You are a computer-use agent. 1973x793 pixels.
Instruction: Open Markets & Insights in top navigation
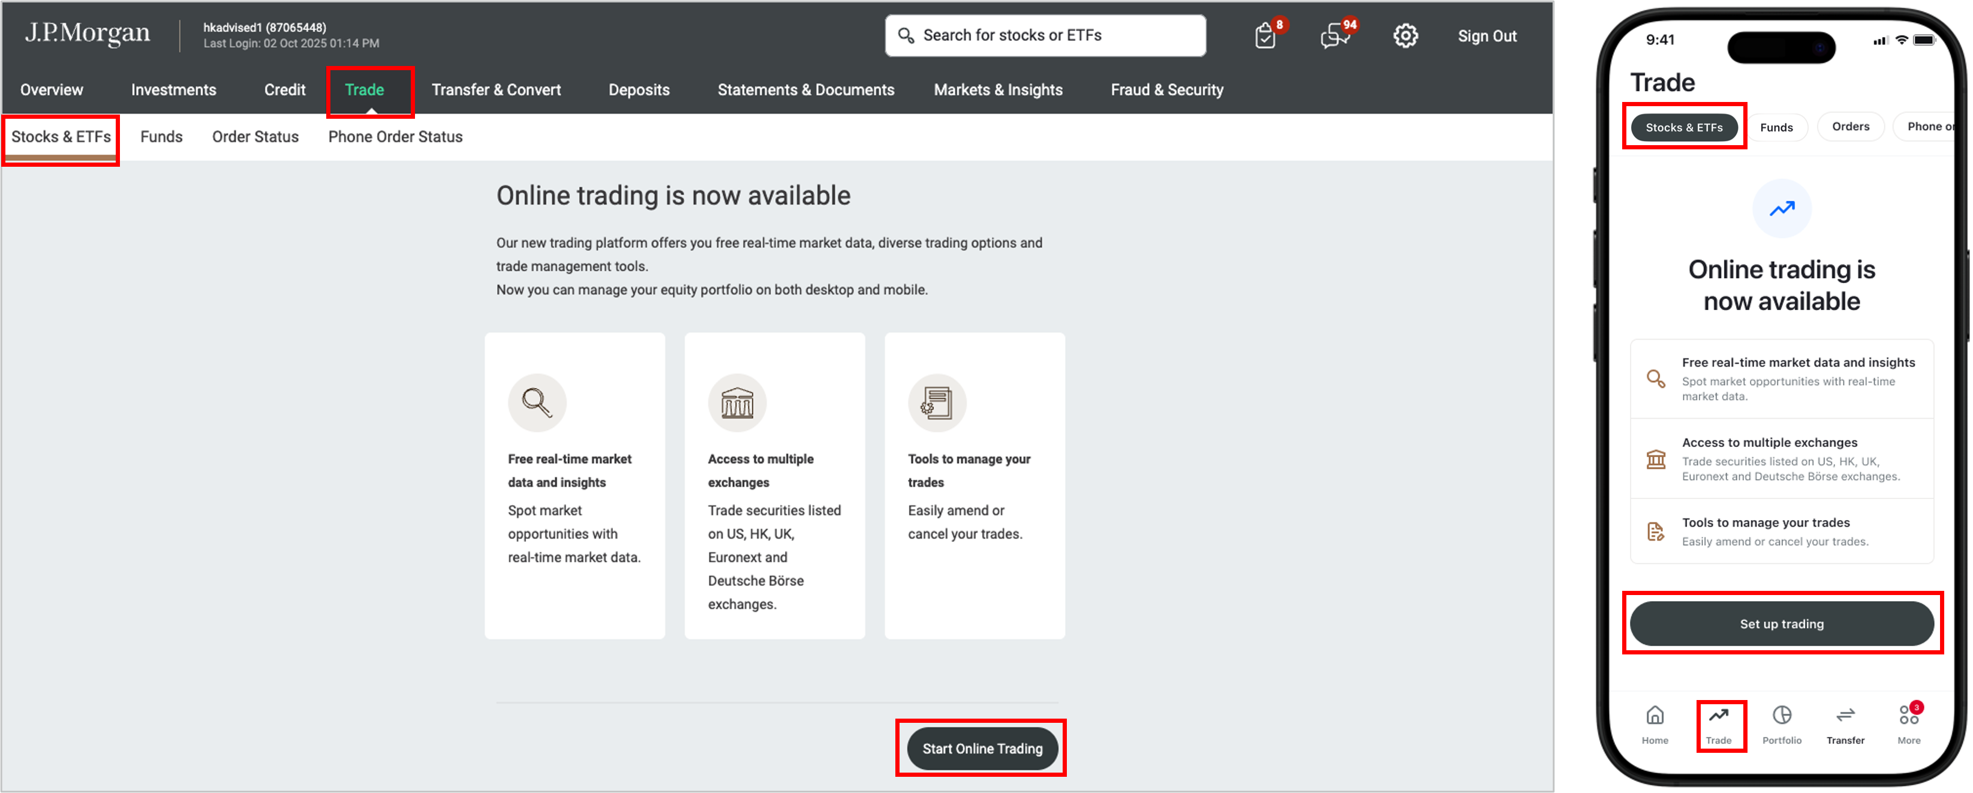997,91
